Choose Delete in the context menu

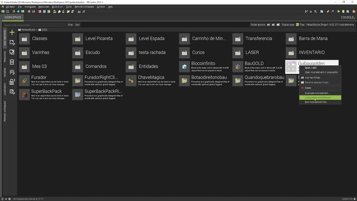click(320, 88)
